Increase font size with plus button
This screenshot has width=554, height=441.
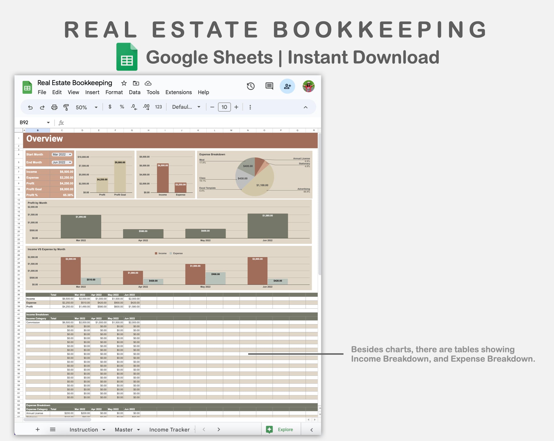click(236, 107)
